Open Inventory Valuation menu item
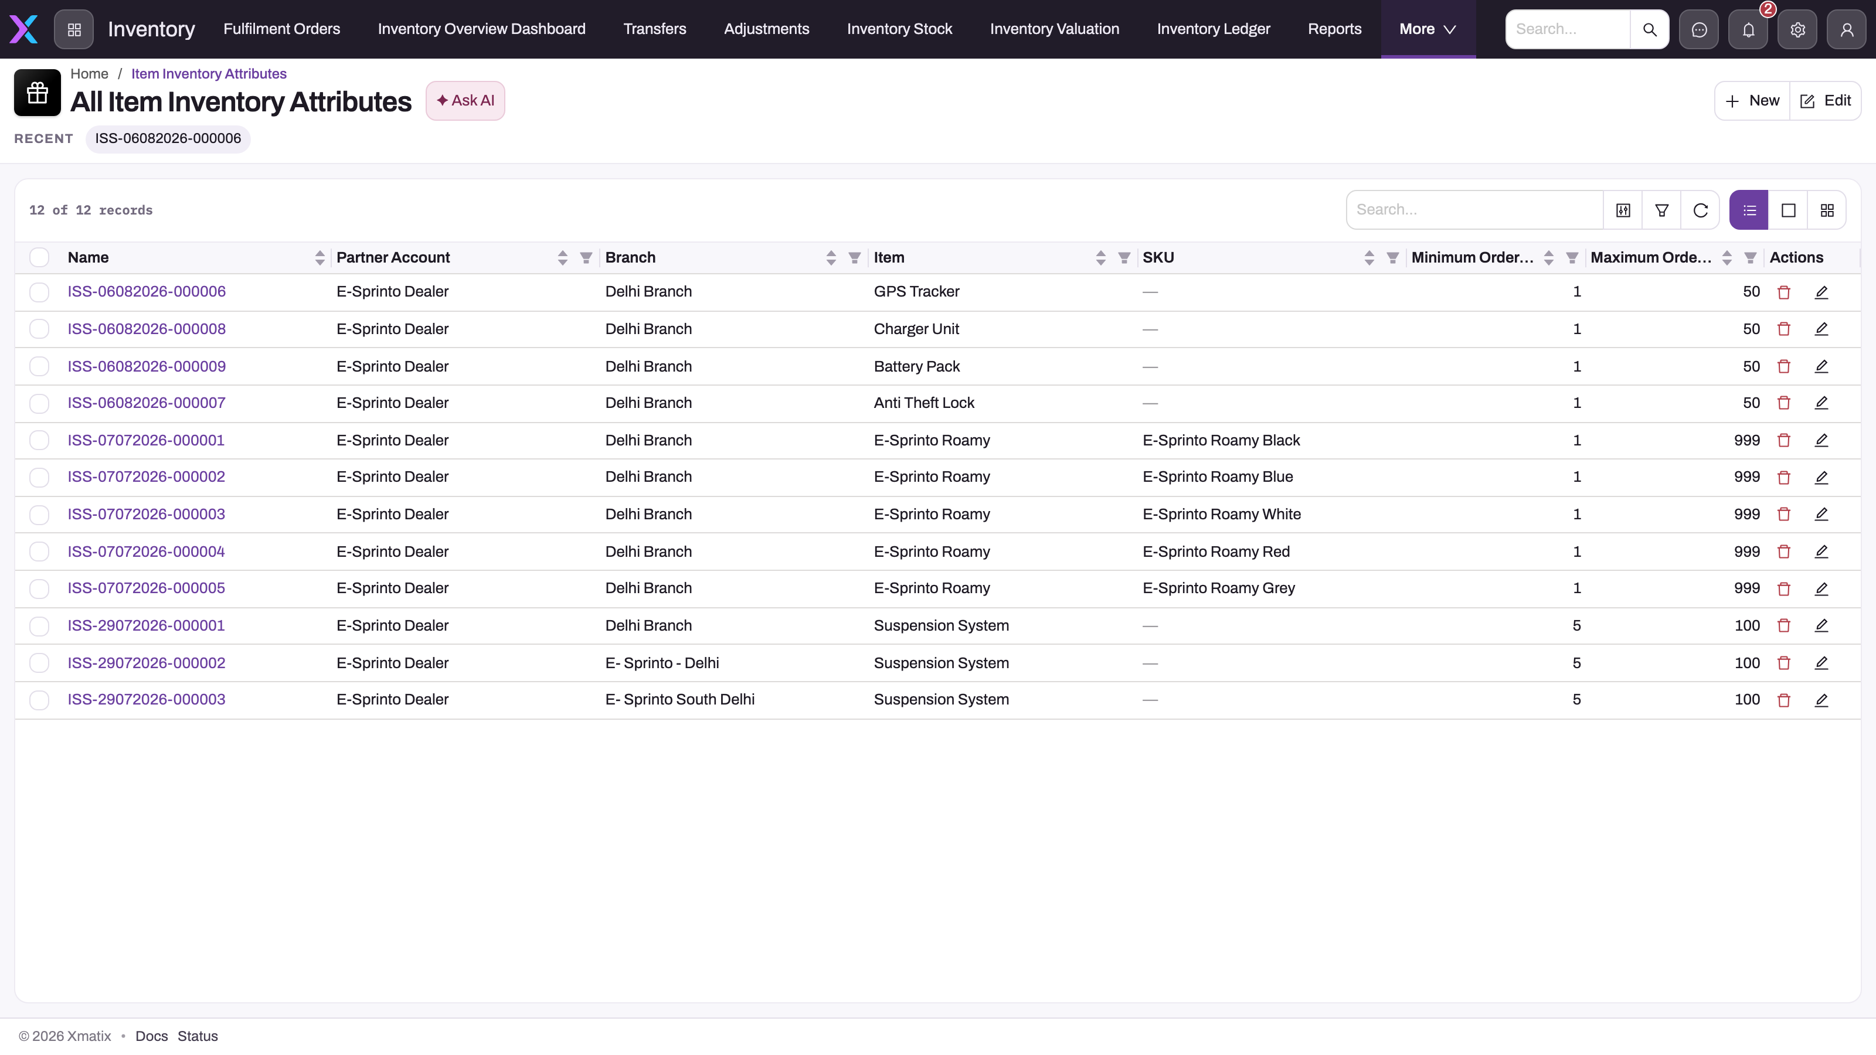 pyautogui.click(x=1055, y=29)
